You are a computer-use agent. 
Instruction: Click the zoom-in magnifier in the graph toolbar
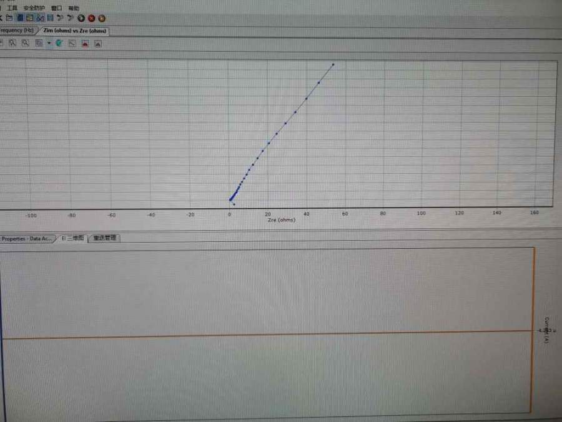12,43
